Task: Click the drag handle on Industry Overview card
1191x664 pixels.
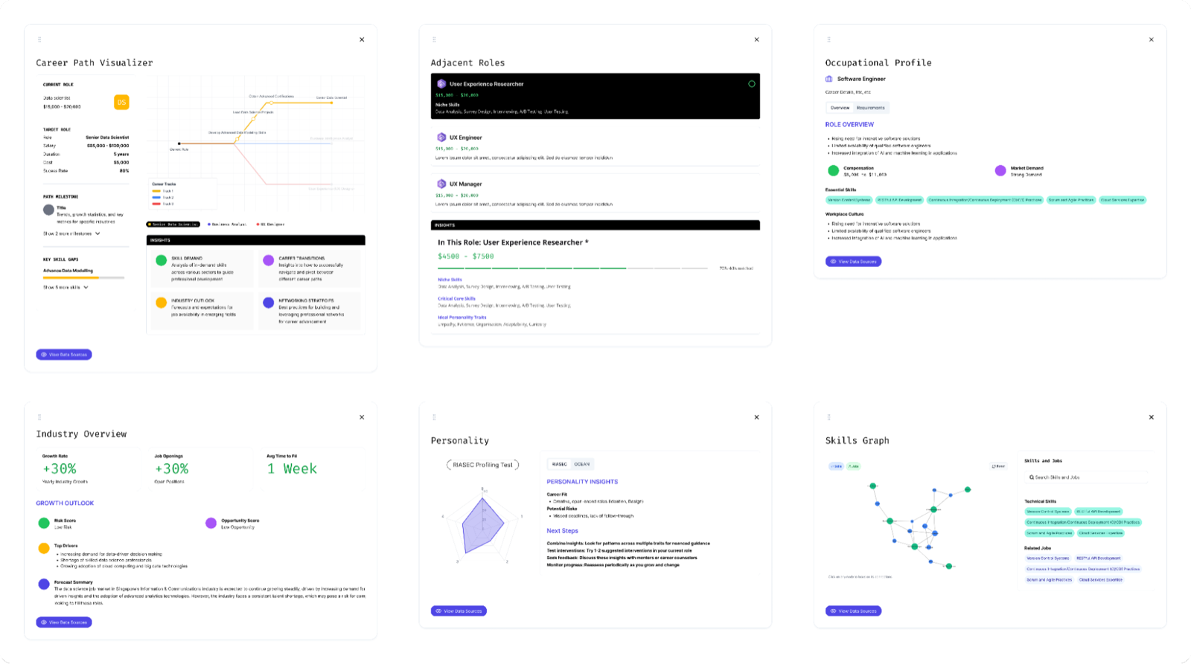Action: 39,417
